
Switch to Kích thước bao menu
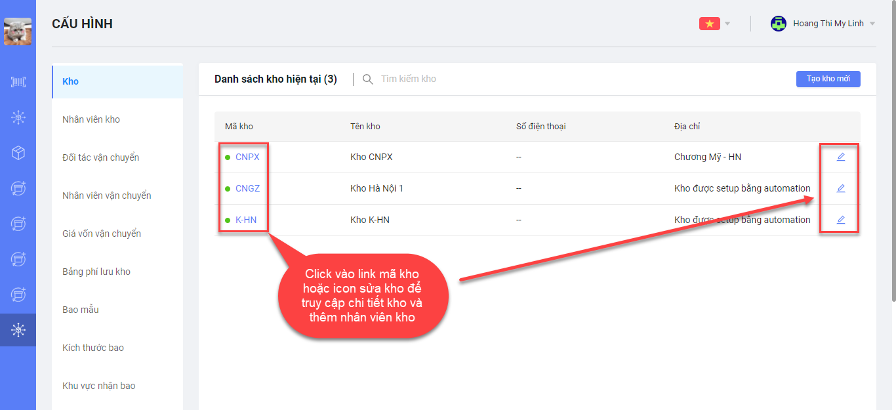pos(93,348)
